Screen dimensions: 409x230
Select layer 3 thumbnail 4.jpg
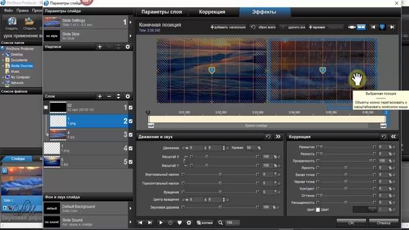(58, 135)
